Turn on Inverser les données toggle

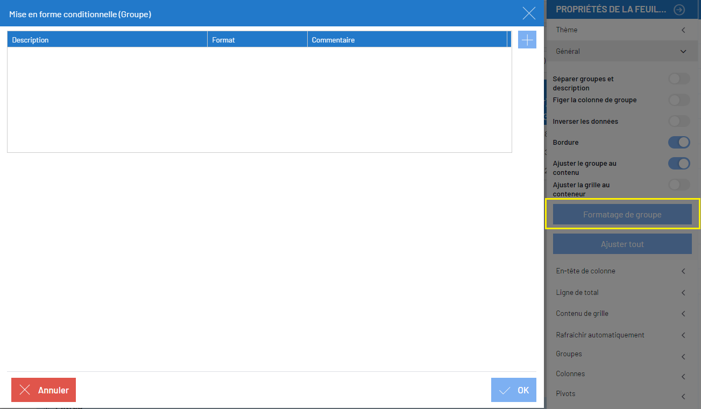pos(678,121)
